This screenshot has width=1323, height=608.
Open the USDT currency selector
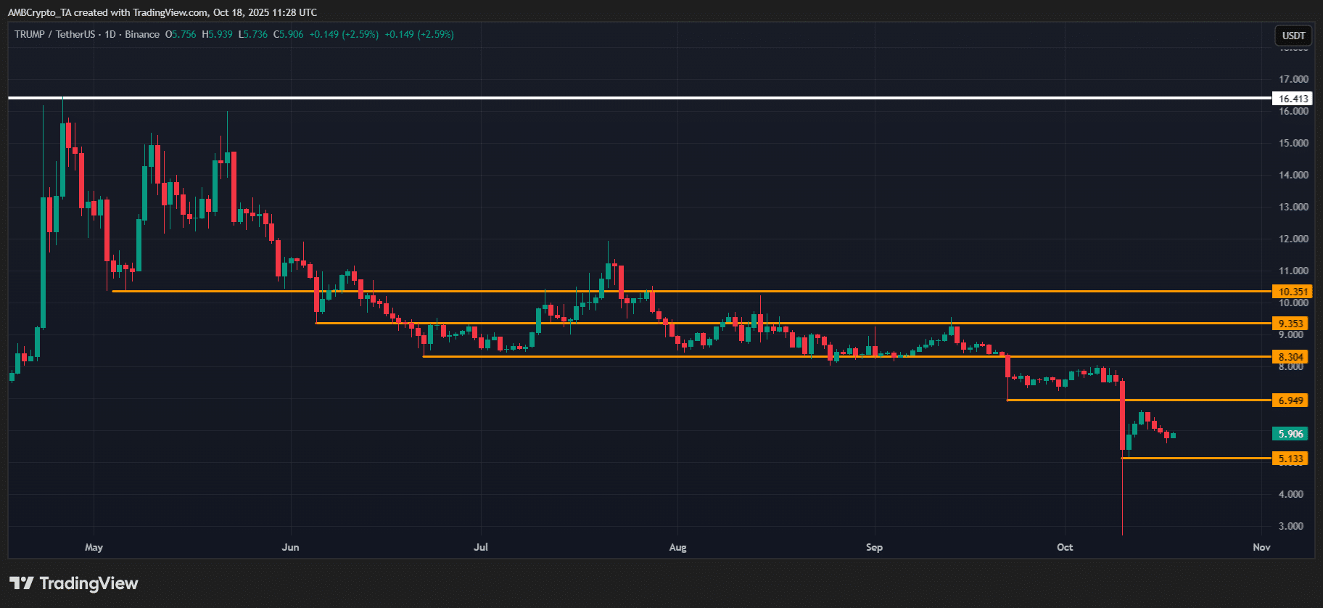click(x=1293, y=36)
